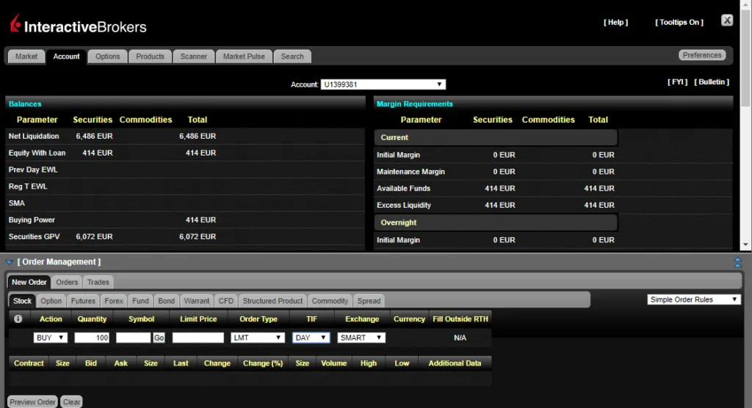Select the Warrant instrument tab

click(x=197, y=301)
